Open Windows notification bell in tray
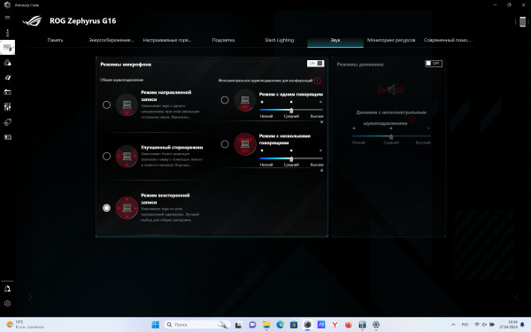Viewport: 531px width, 332px height. 522,325
